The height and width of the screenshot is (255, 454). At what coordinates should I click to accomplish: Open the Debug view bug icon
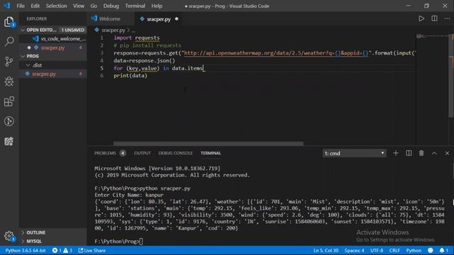click(9, 81)
